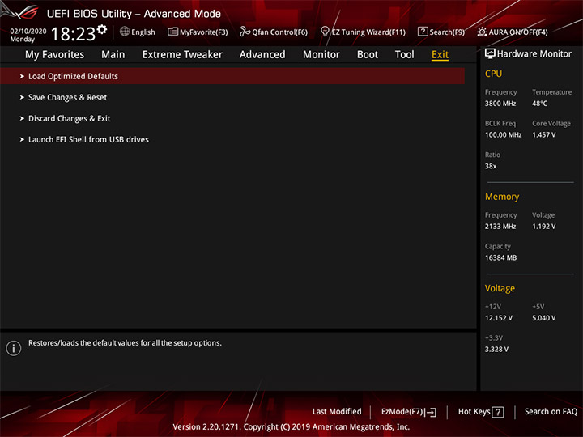Click the Hot Keys question mark box
Screen dimensions: 583x437
498,412
